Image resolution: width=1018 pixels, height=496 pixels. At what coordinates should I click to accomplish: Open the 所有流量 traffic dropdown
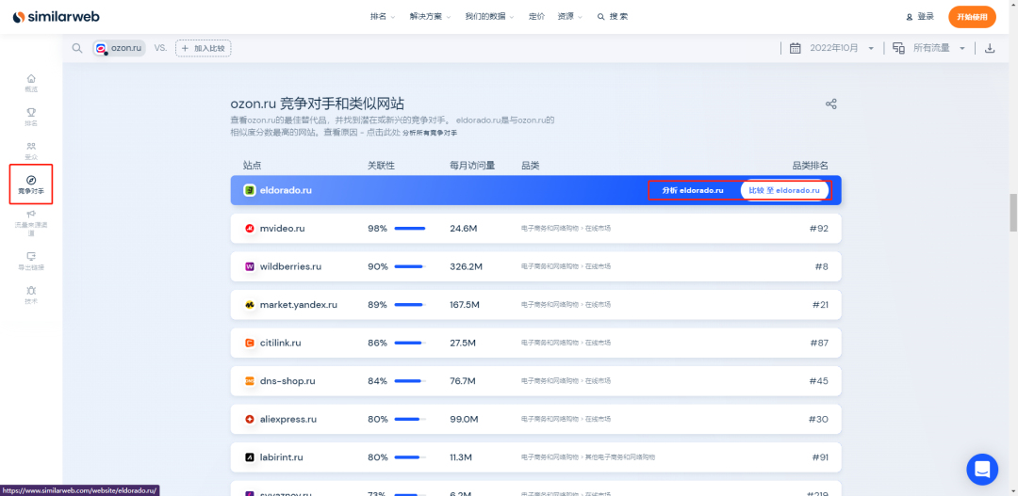tap(940, 48)
